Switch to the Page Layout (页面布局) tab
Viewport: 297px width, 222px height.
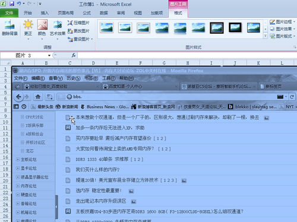pyautogui.click(x=65, y=13)
